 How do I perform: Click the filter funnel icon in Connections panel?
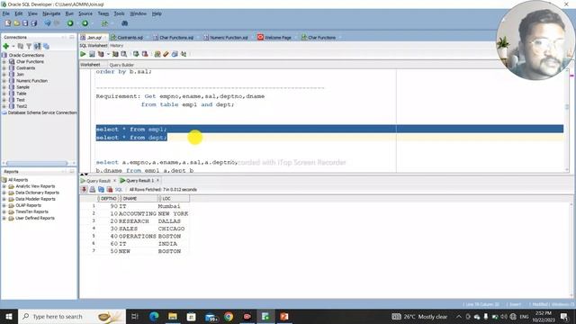coord(29,46)
